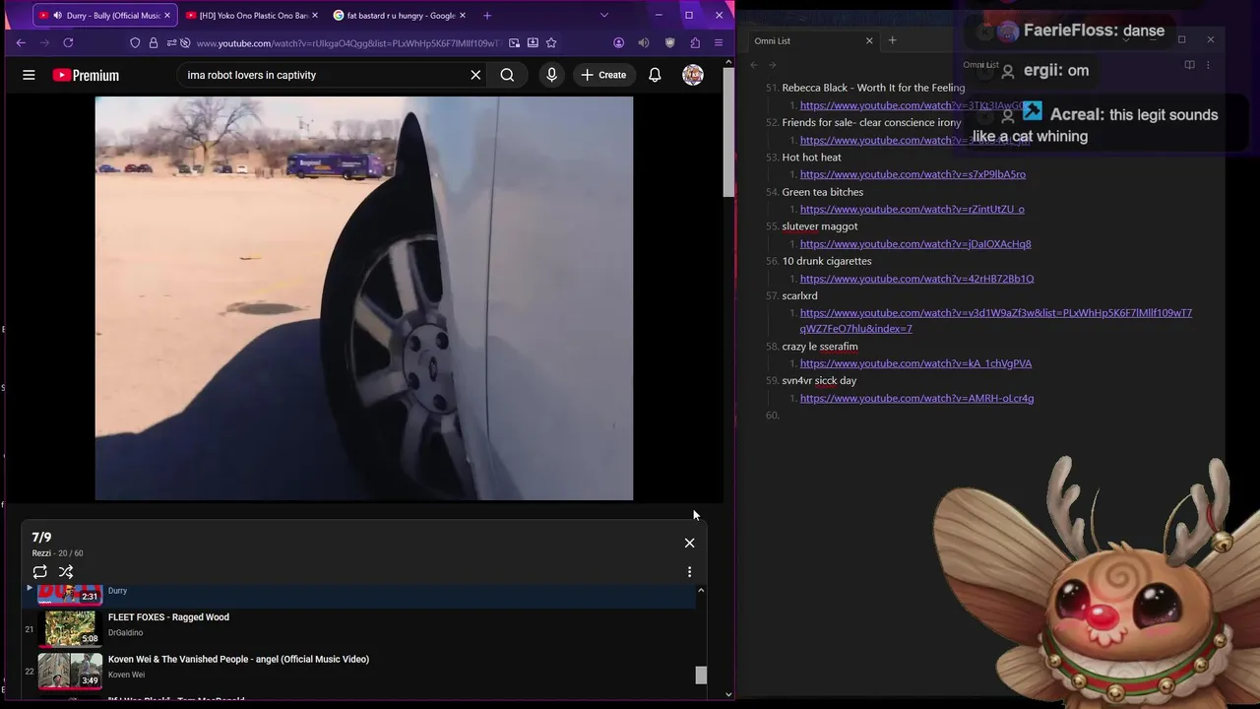Screen dimensions: 1260x709
Task: Open the account avatar menu
Action: point(693,75)
